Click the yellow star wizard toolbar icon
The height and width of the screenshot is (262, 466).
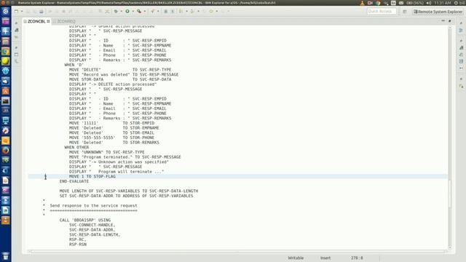153,12
